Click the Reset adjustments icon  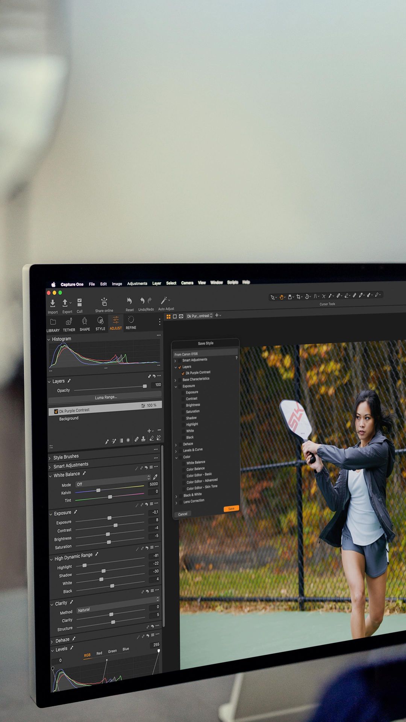(x=129, y=301)
